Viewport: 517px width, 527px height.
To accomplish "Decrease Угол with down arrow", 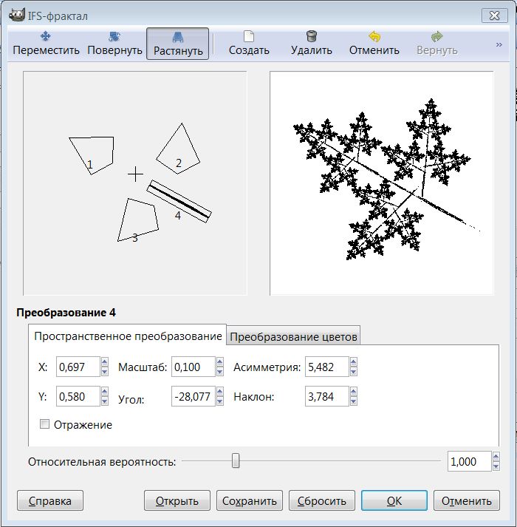I will tap(219, 401).
